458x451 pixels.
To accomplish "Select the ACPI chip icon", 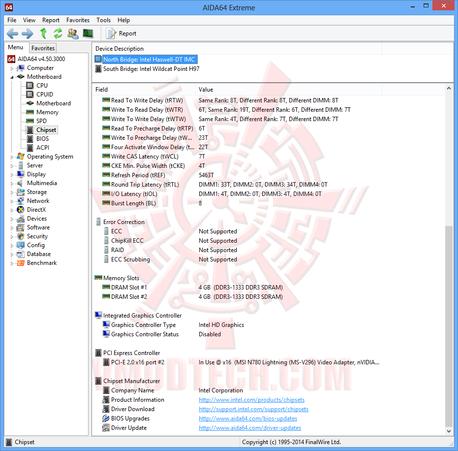I will click(30, 148).
